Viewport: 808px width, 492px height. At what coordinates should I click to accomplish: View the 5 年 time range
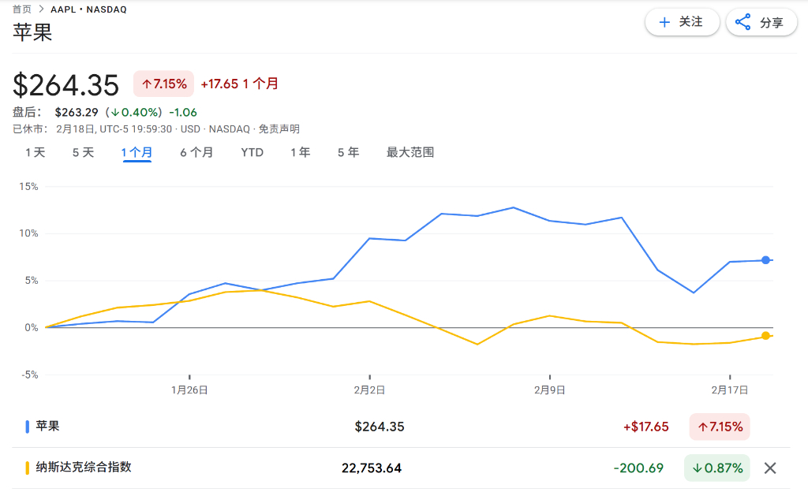pos(348,152)
